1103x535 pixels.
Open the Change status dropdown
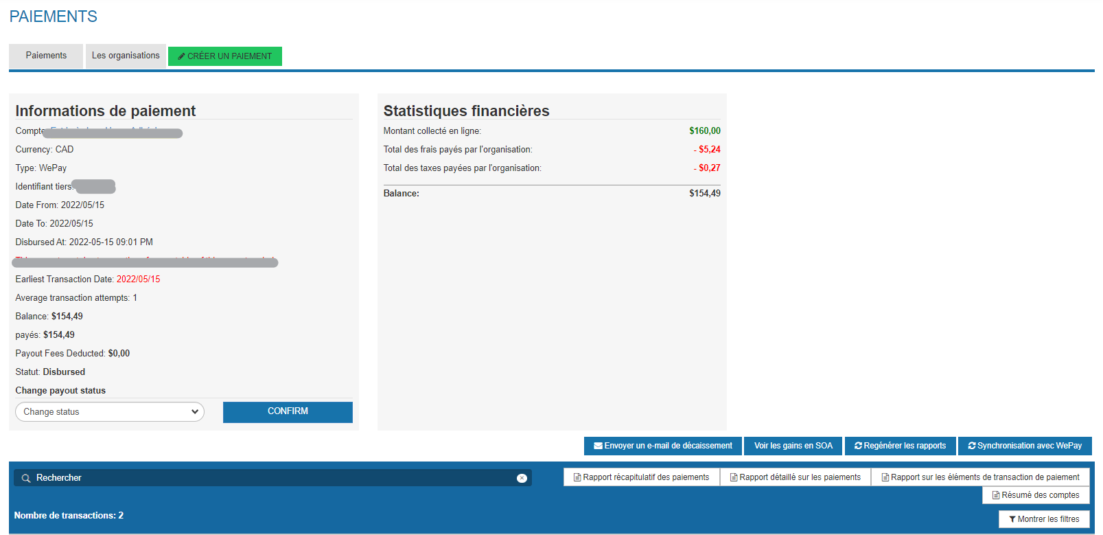tap(110, 412)
